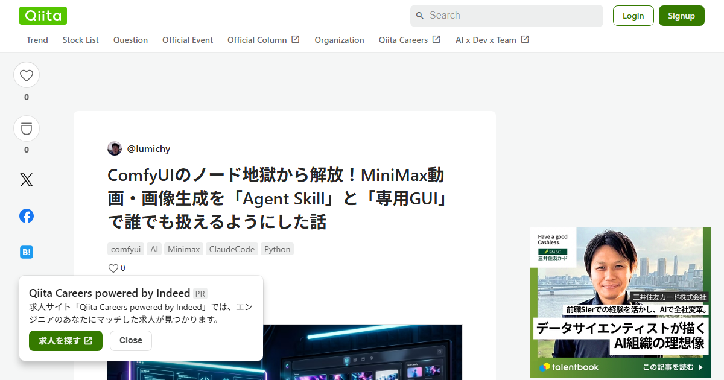This screenshot has width=724, height=380.
Task: Click the like count under the heart
Action: point(27,97)
